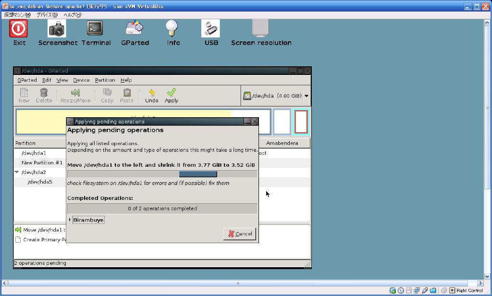The image size is (492, 296).
Task: Click the VirtualBox hard disk activity icon
Action: pyautogui.click(x=393, y=291)
